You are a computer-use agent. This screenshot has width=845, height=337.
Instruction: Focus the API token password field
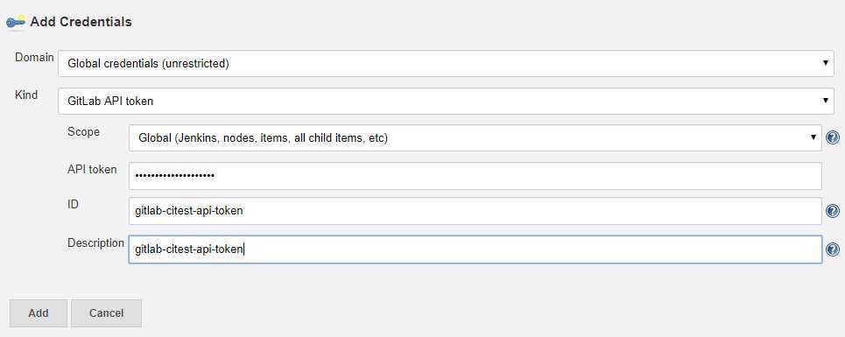(x=475, y=176)
